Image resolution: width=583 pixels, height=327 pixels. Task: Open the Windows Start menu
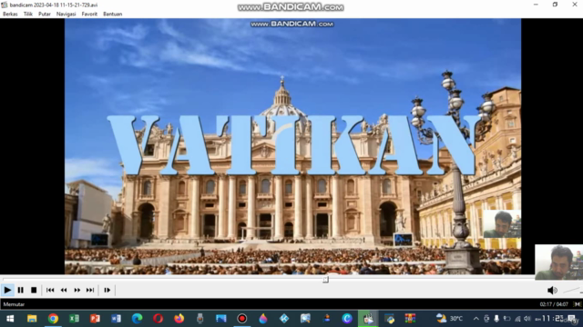(10, 319)
